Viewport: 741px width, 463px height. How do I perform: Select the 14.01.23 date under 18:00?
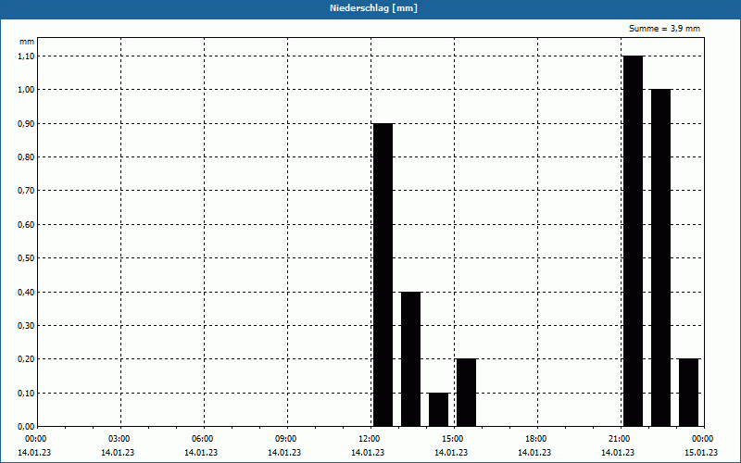534,453
